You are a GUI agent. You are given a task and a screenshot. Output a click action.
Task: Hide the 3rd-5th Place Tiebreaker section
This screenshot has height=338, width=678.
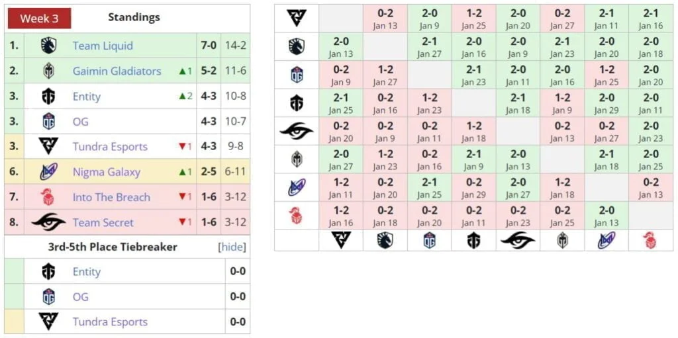[x=232, y=247]
